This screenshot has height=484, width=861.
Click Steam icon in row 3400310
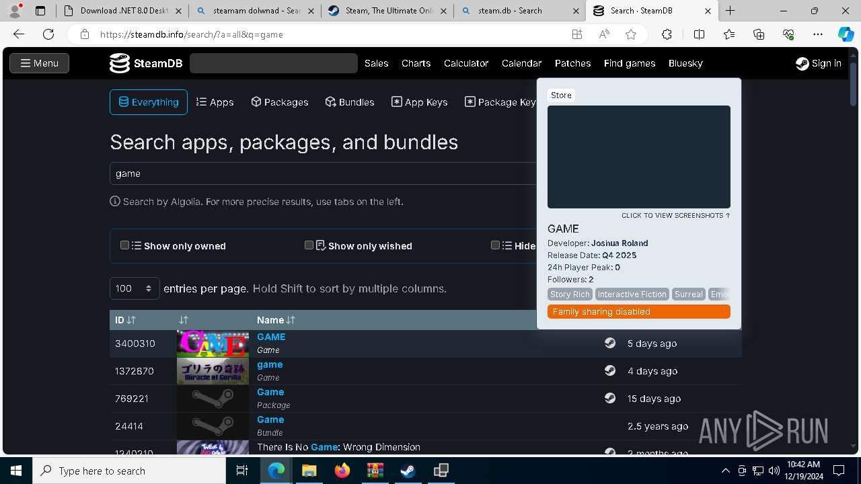click(x=610, y=343)
